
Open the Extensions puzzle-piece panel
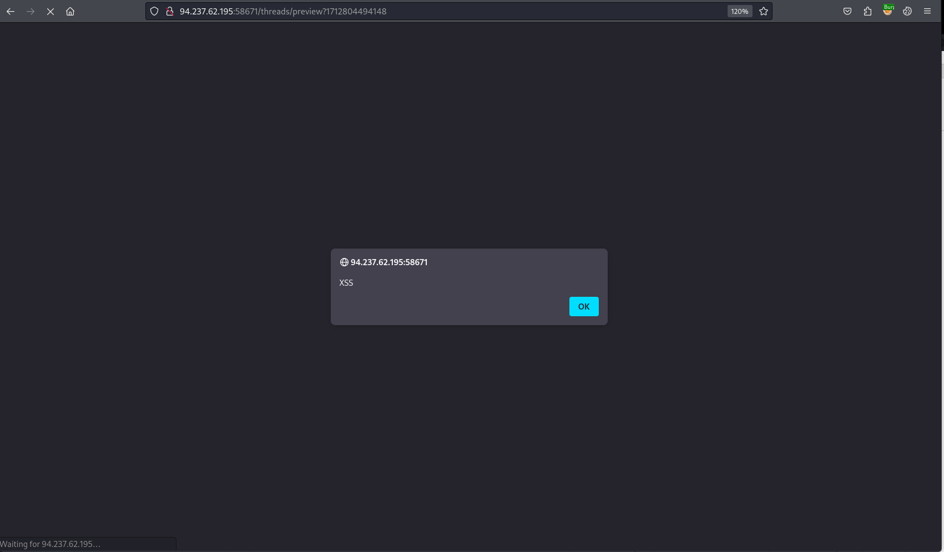point(867,11)
